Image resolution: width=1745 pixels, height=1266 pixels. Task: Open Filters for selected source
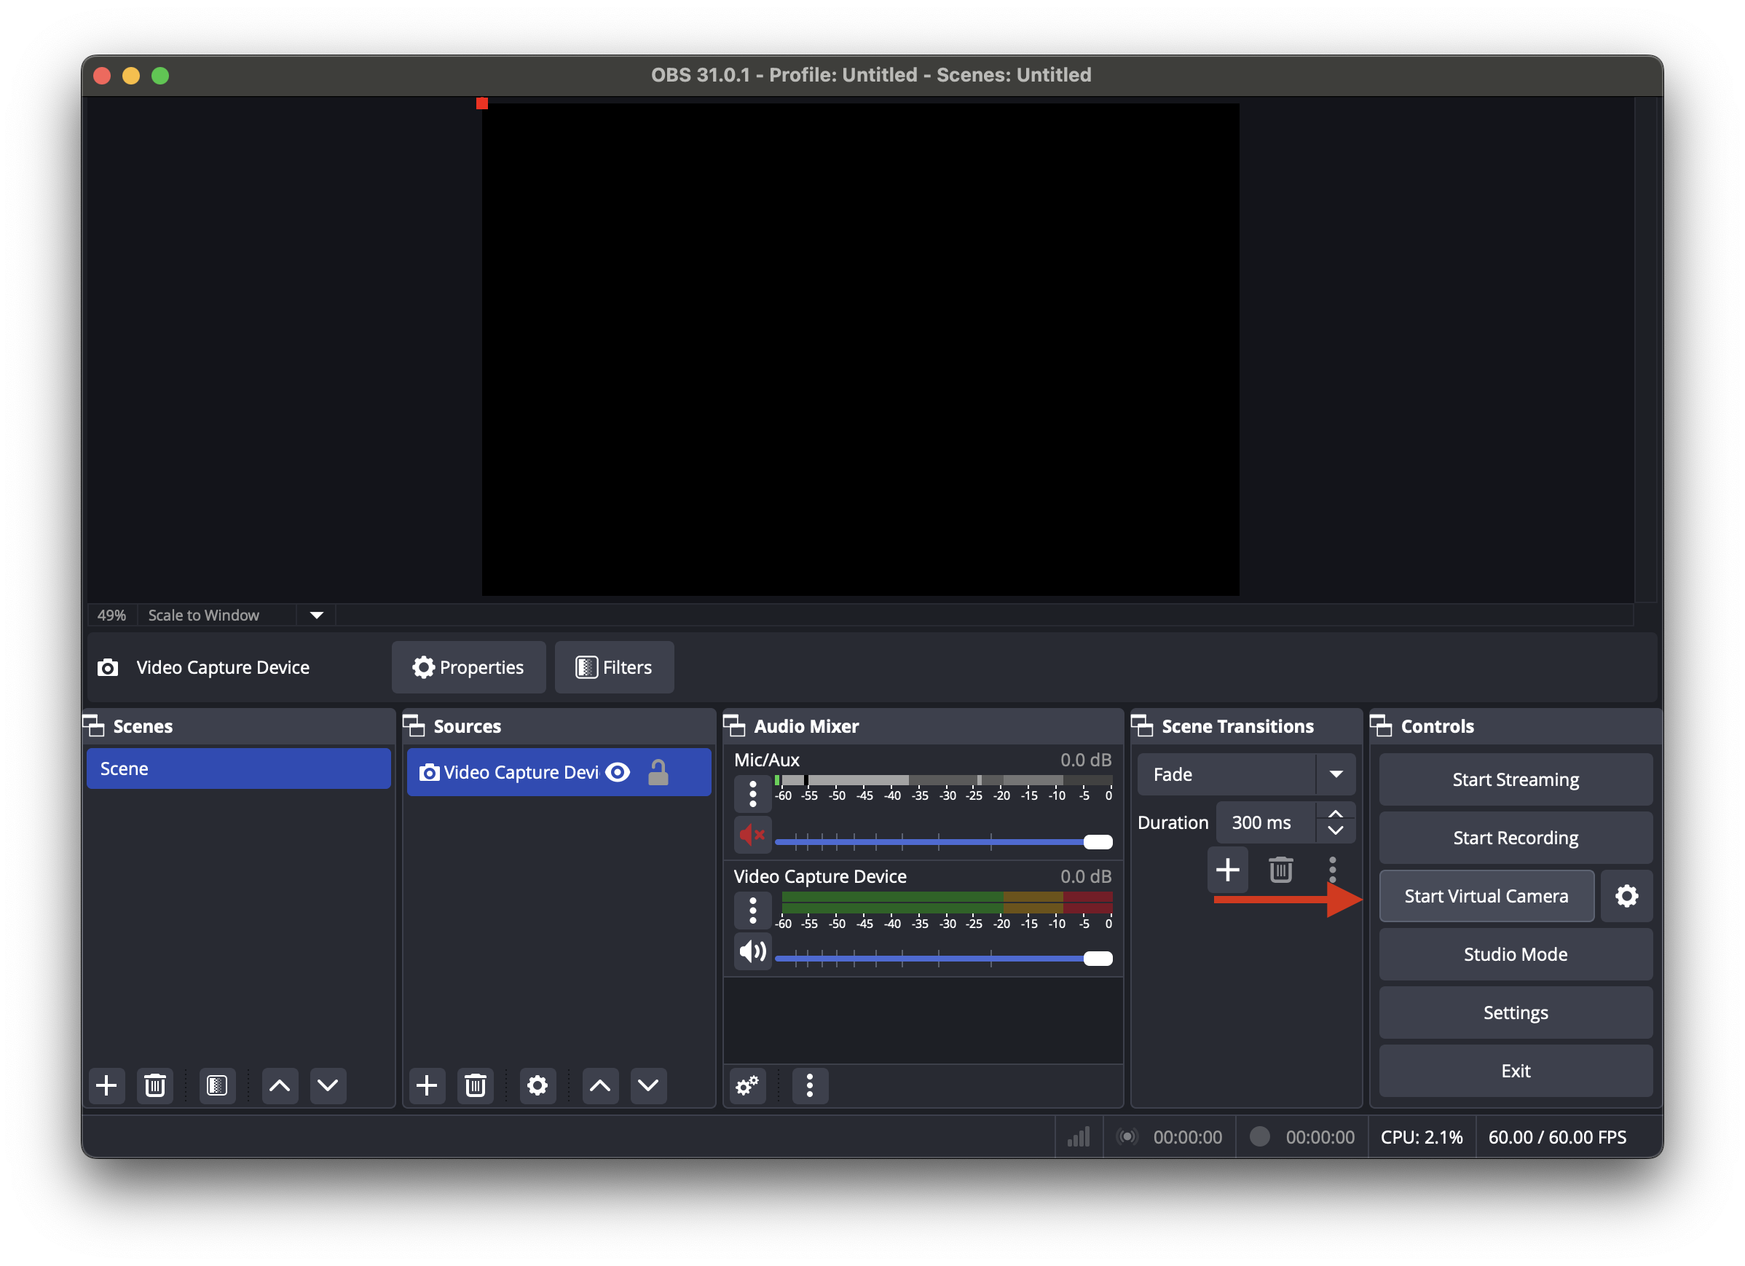614,667
